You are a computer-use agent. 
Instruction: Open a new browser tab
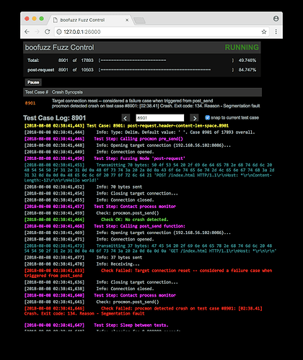[139, 20]
